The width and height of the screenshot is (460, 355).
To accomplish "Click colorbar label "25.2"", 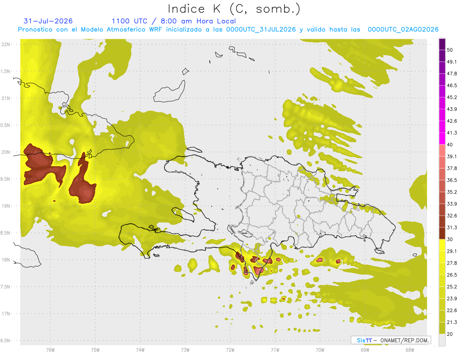I will click(x=452, y=286).
